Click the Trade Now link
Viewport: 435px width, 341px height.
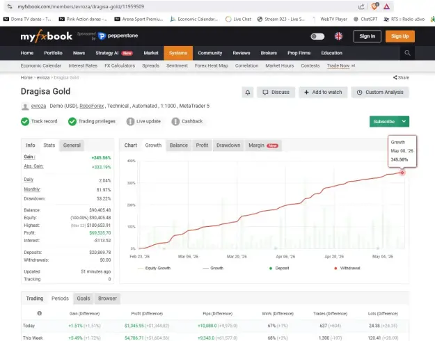[338, 65]
